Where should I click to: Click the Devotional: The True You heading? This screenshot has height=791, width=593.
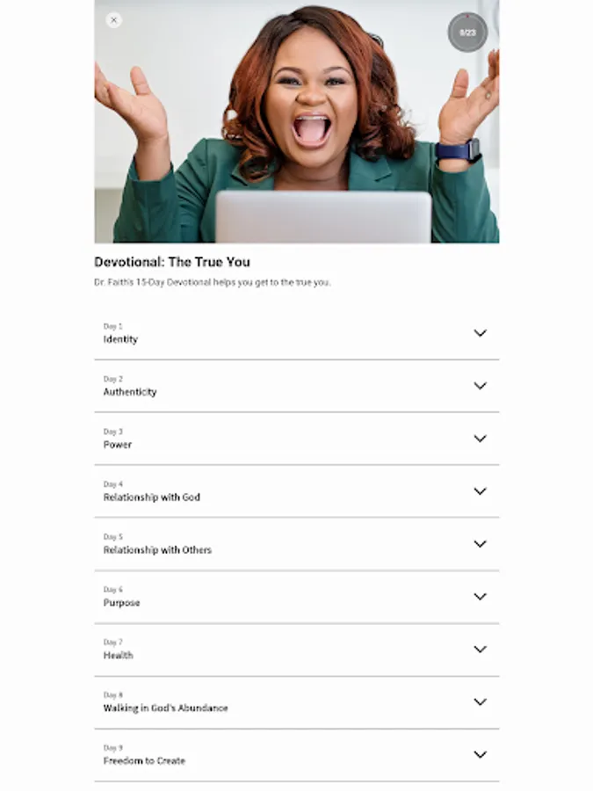172,262
